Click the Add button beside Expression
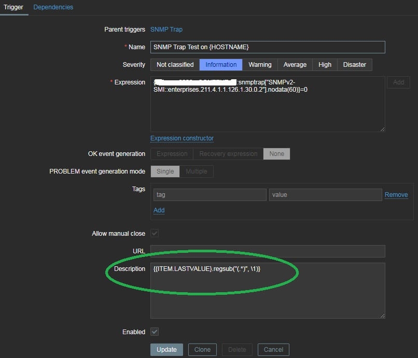This screenshot has width=418, height=358. (398, 82)
